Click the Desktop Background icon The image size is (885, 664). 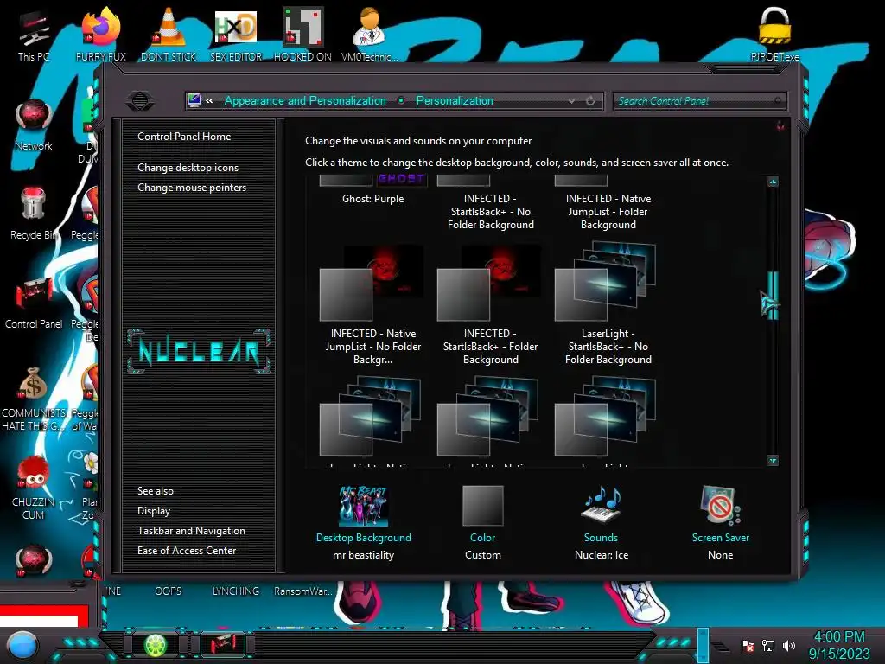[363, 506]
